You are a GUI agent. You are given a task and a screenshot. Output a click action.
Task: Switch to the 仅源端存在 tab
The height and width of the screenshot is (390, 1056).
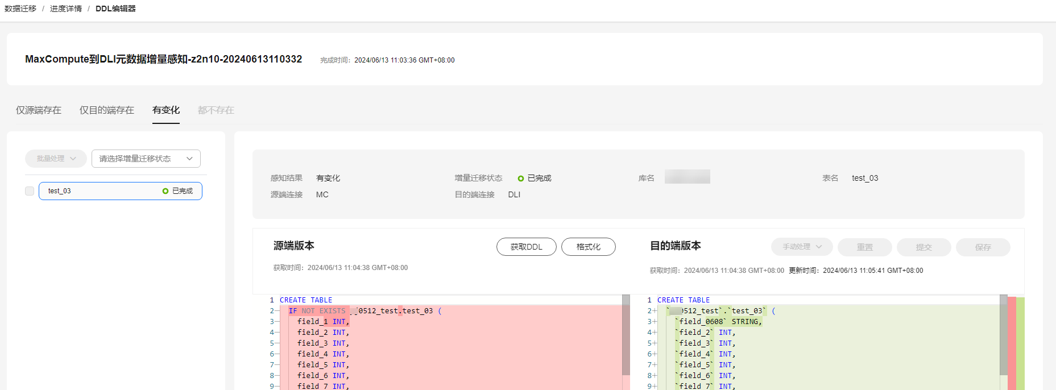point(39,110)
